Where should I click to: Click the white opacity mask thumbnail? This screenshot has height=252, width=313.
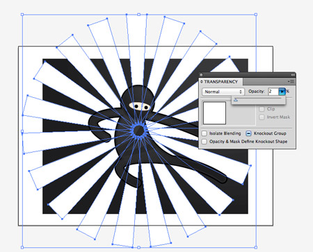[x=214, y=113]
